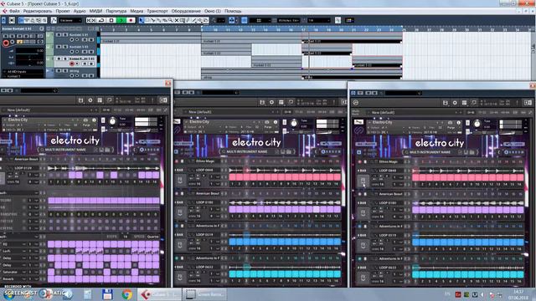
Task: Open the gear options in middle Kontakt window
Action: tap(271, 102)
